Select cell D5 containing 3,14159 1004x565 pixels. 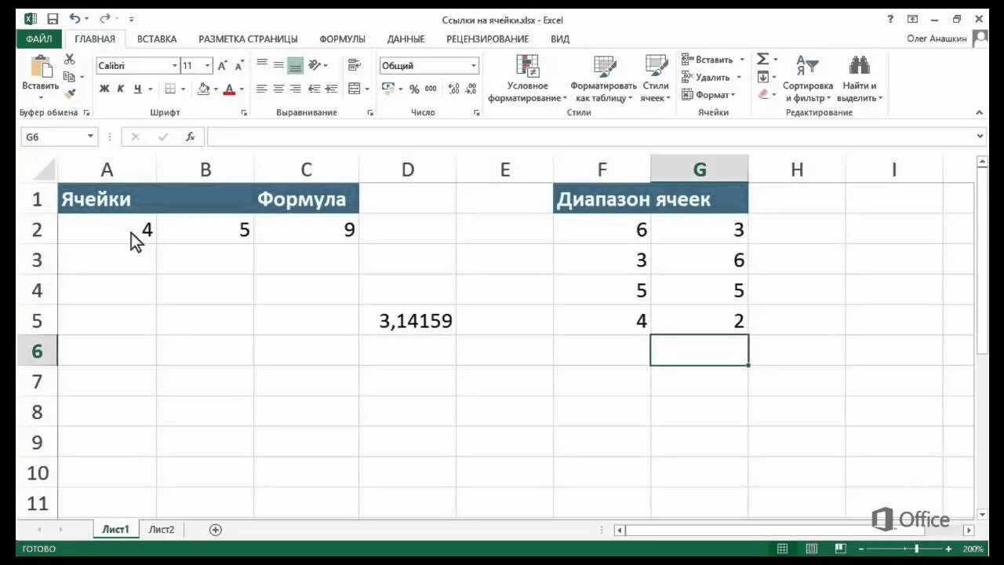coord(408,320)
